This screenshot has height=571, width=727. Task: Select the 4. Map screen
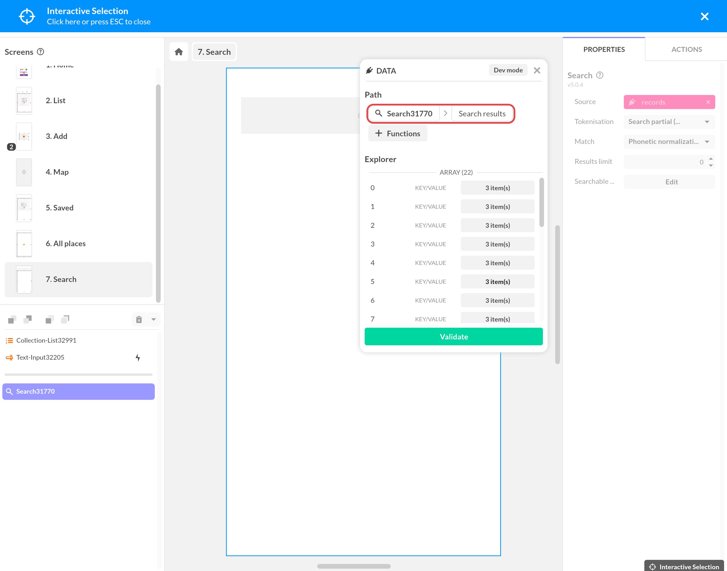[x=79, y=172]
